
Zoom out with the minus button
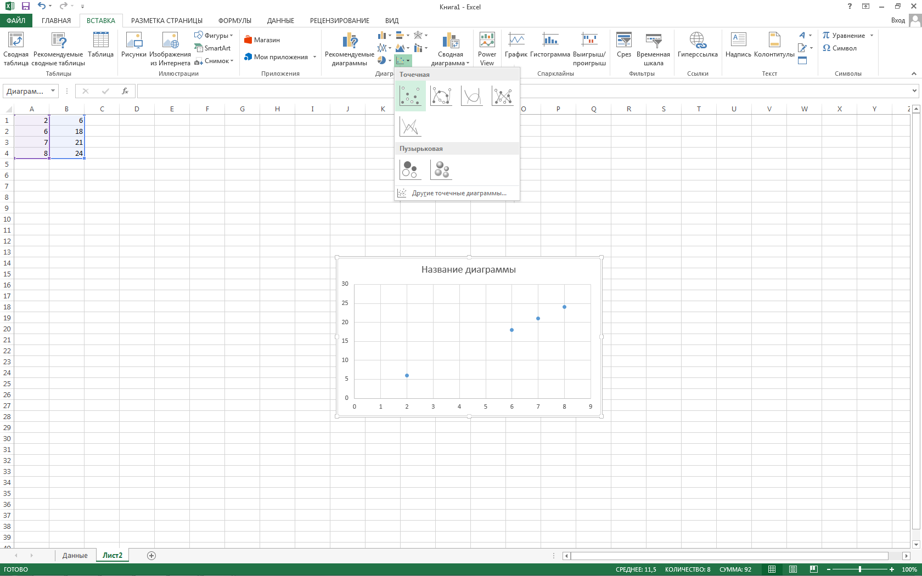pyautogui.click(x=829, y=569)
